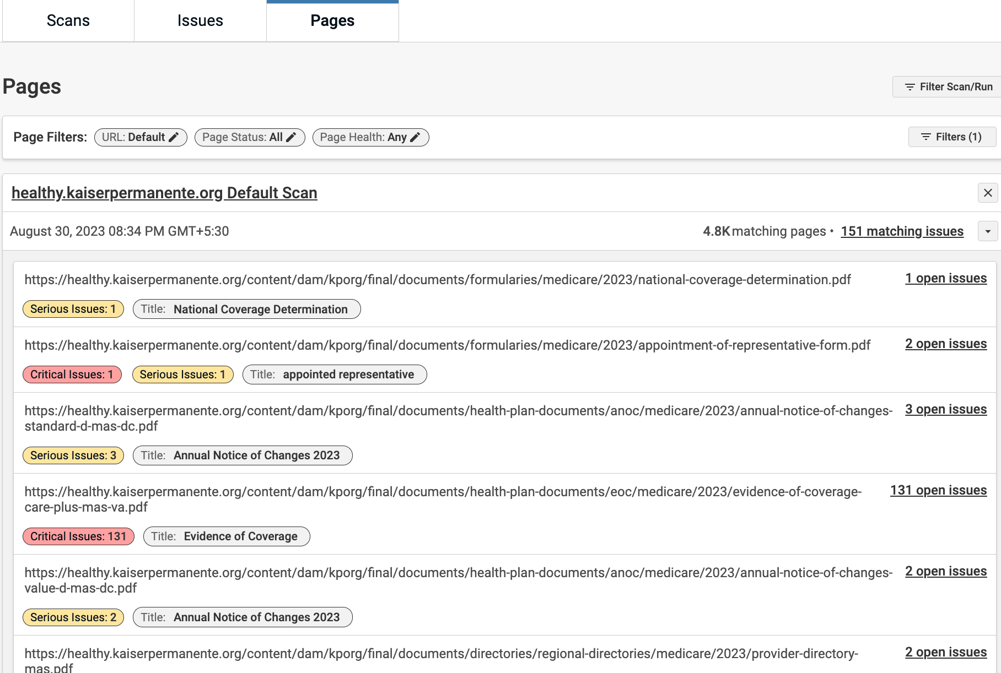Click the Title: appointed representative chip
1001x673 pixels.
(334, 375)
